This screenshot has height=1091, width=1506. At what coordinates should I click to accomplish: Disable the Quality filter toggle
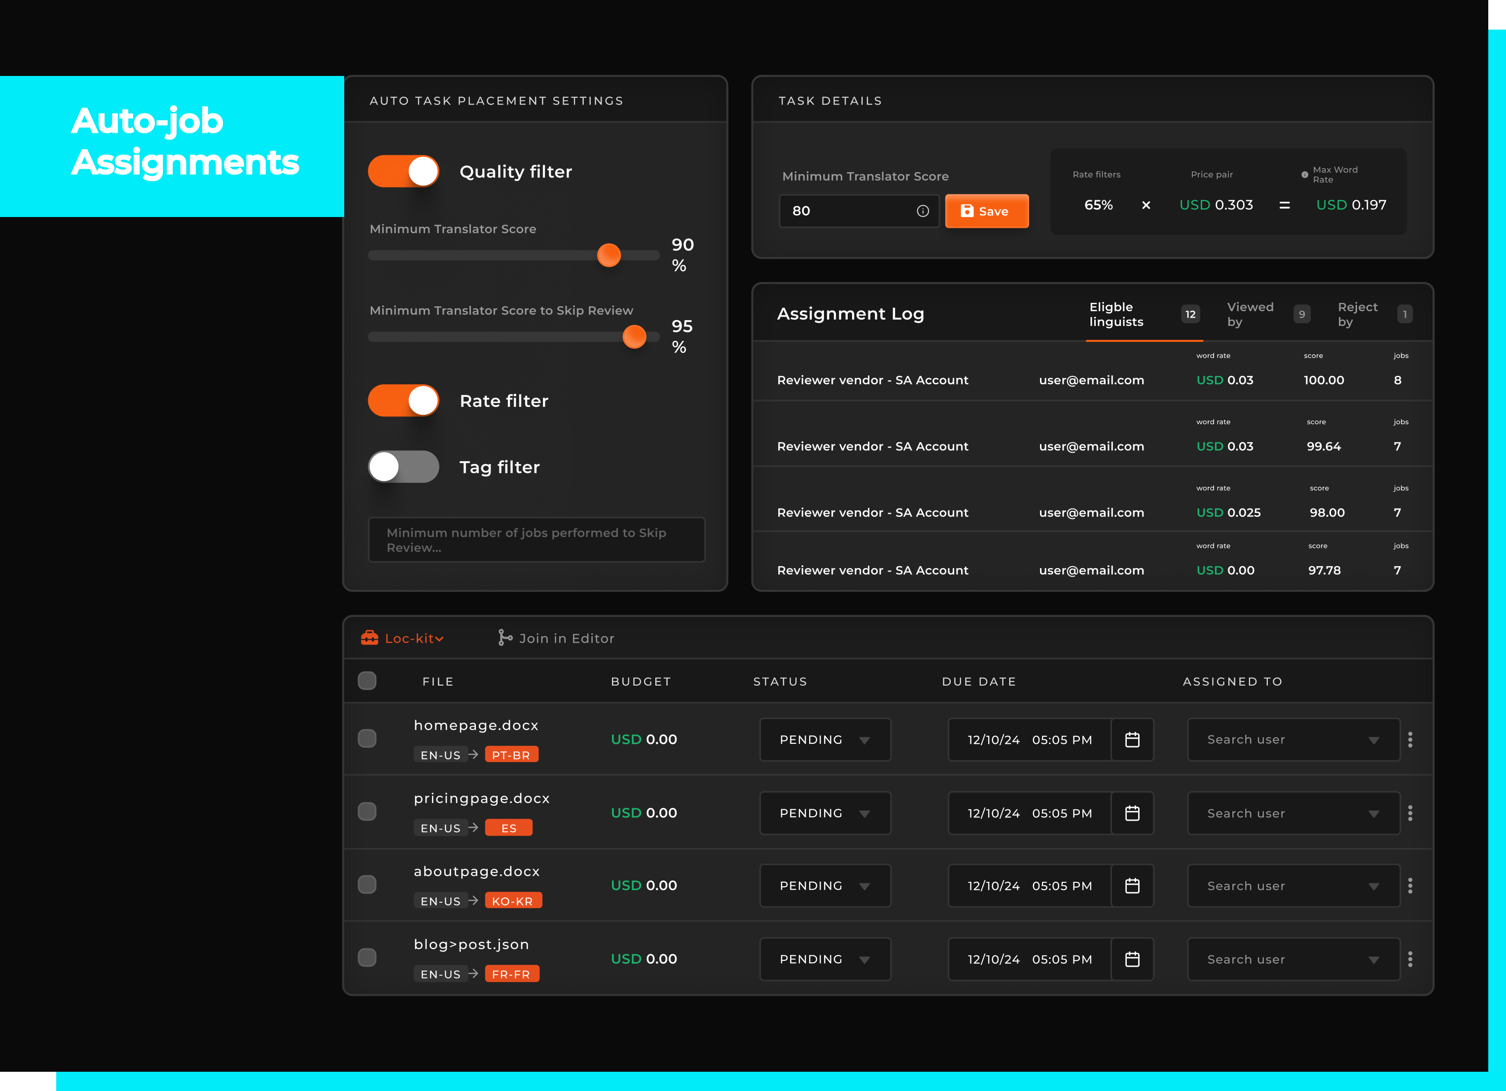tap(404, 171)
